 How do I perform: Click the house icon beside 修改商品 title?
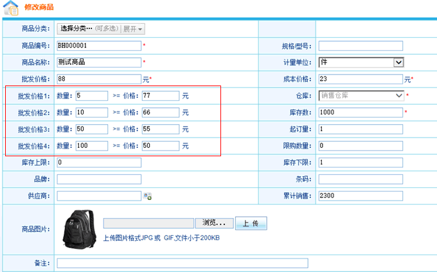pos(10,8)
